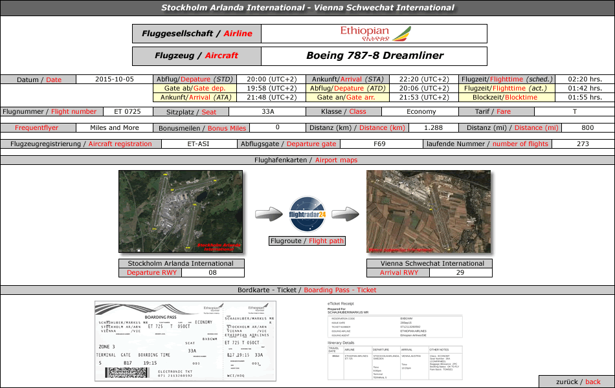Click the actual flight time 01:42 hrs.

click(585, 88)
